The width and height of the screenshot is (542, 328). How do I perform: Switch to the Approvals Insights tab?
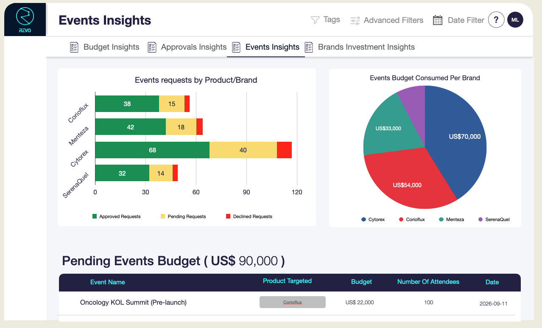click(193, 47)
